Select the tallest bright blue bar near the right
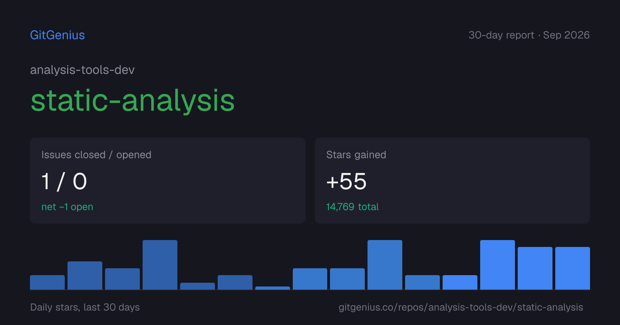Image resolution: width=620 pixels, height=325 pixels. [497, 265]
